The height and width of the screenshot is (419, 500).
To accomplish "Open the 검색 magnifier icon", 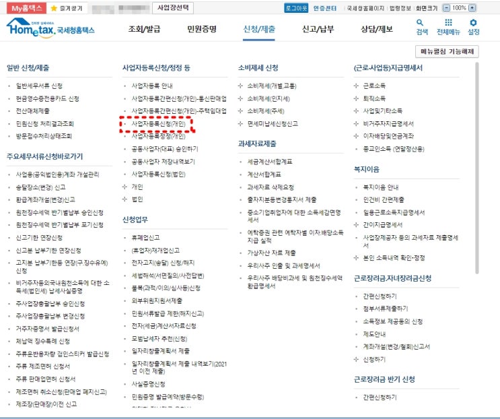I will tap(421, 23).
